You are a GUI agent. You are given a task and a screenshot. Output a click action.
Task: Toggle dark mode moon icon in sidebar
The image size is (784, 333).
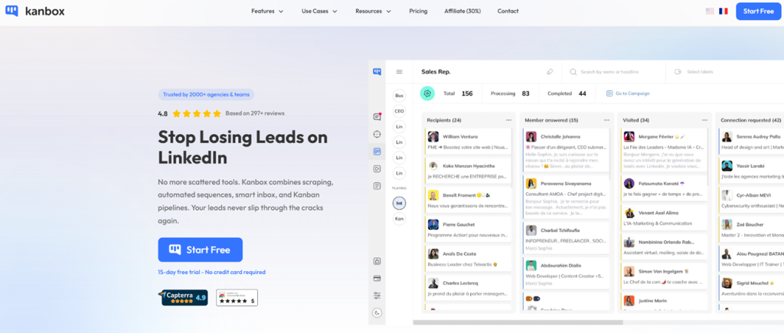tap(377, 313)
